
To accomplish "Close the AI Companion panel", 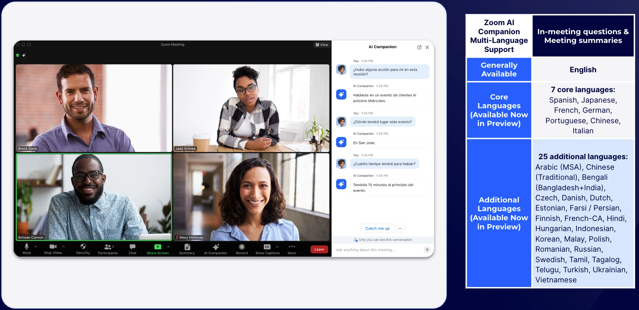I will click(427, 47).
